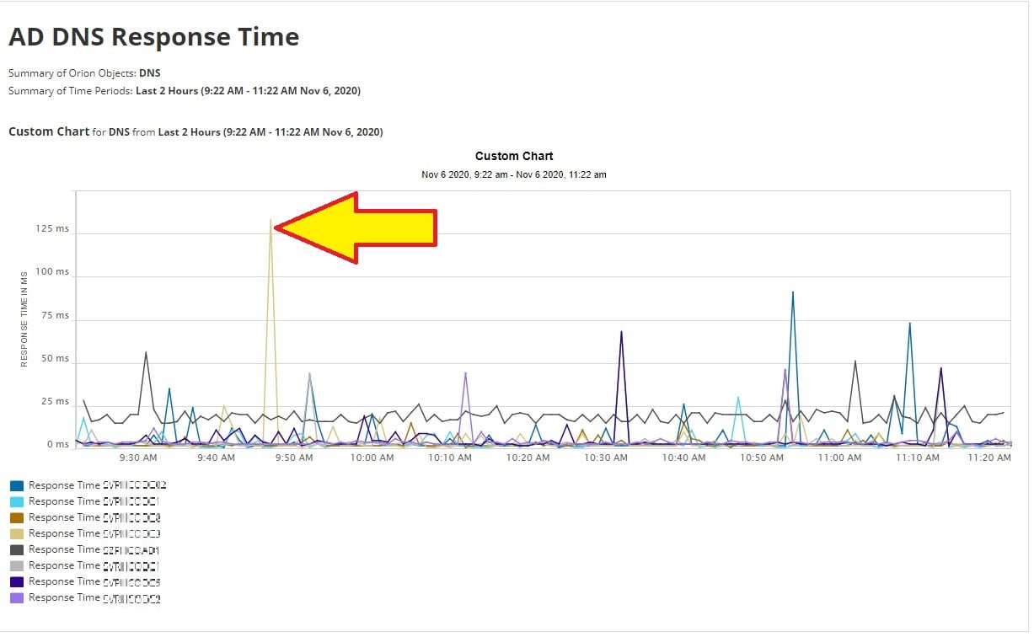Click the 50 ms y-axis label
This screenshot has width=1034, height=637.
56,359
